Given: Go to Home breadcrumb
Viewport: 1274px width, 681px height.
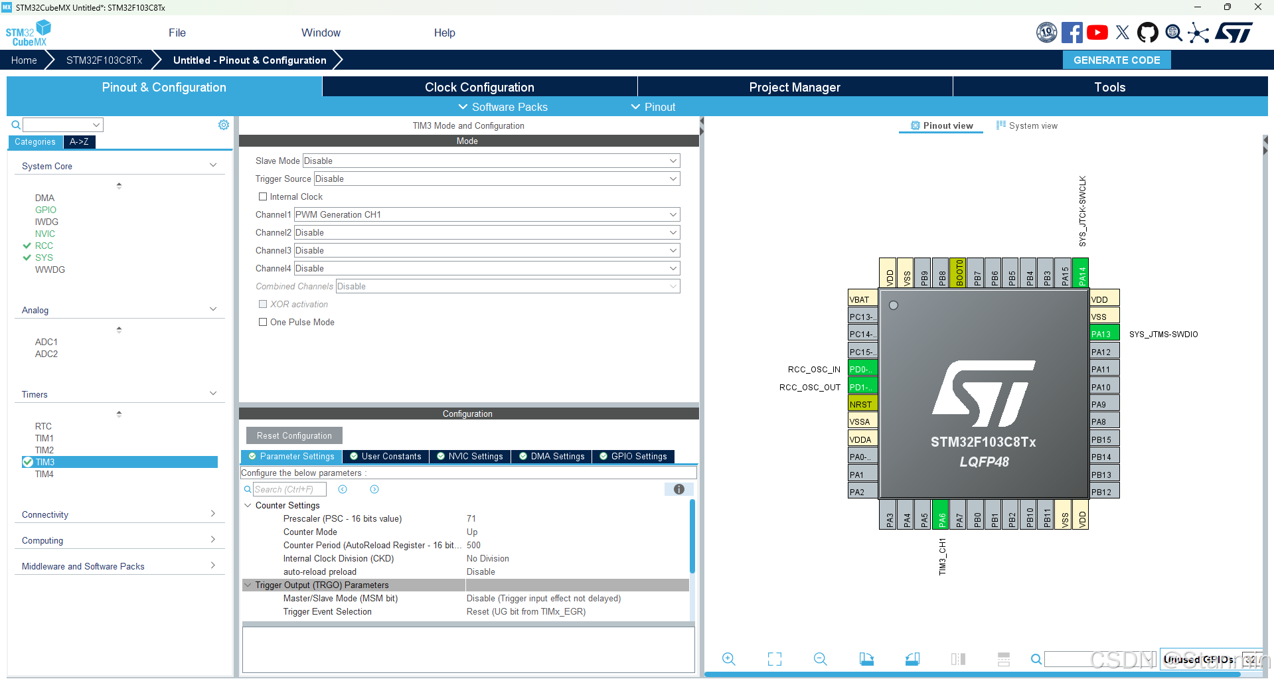Looking at the screenshot, I should 24,60.
